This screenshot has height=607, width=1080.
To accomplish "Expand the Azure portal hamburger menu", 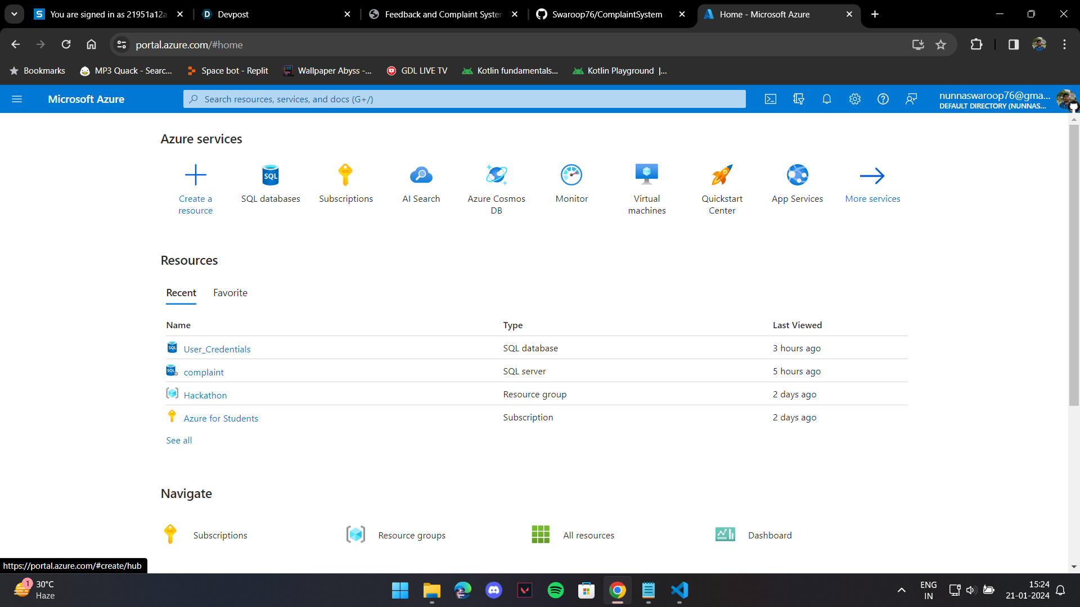I will 17,99.
